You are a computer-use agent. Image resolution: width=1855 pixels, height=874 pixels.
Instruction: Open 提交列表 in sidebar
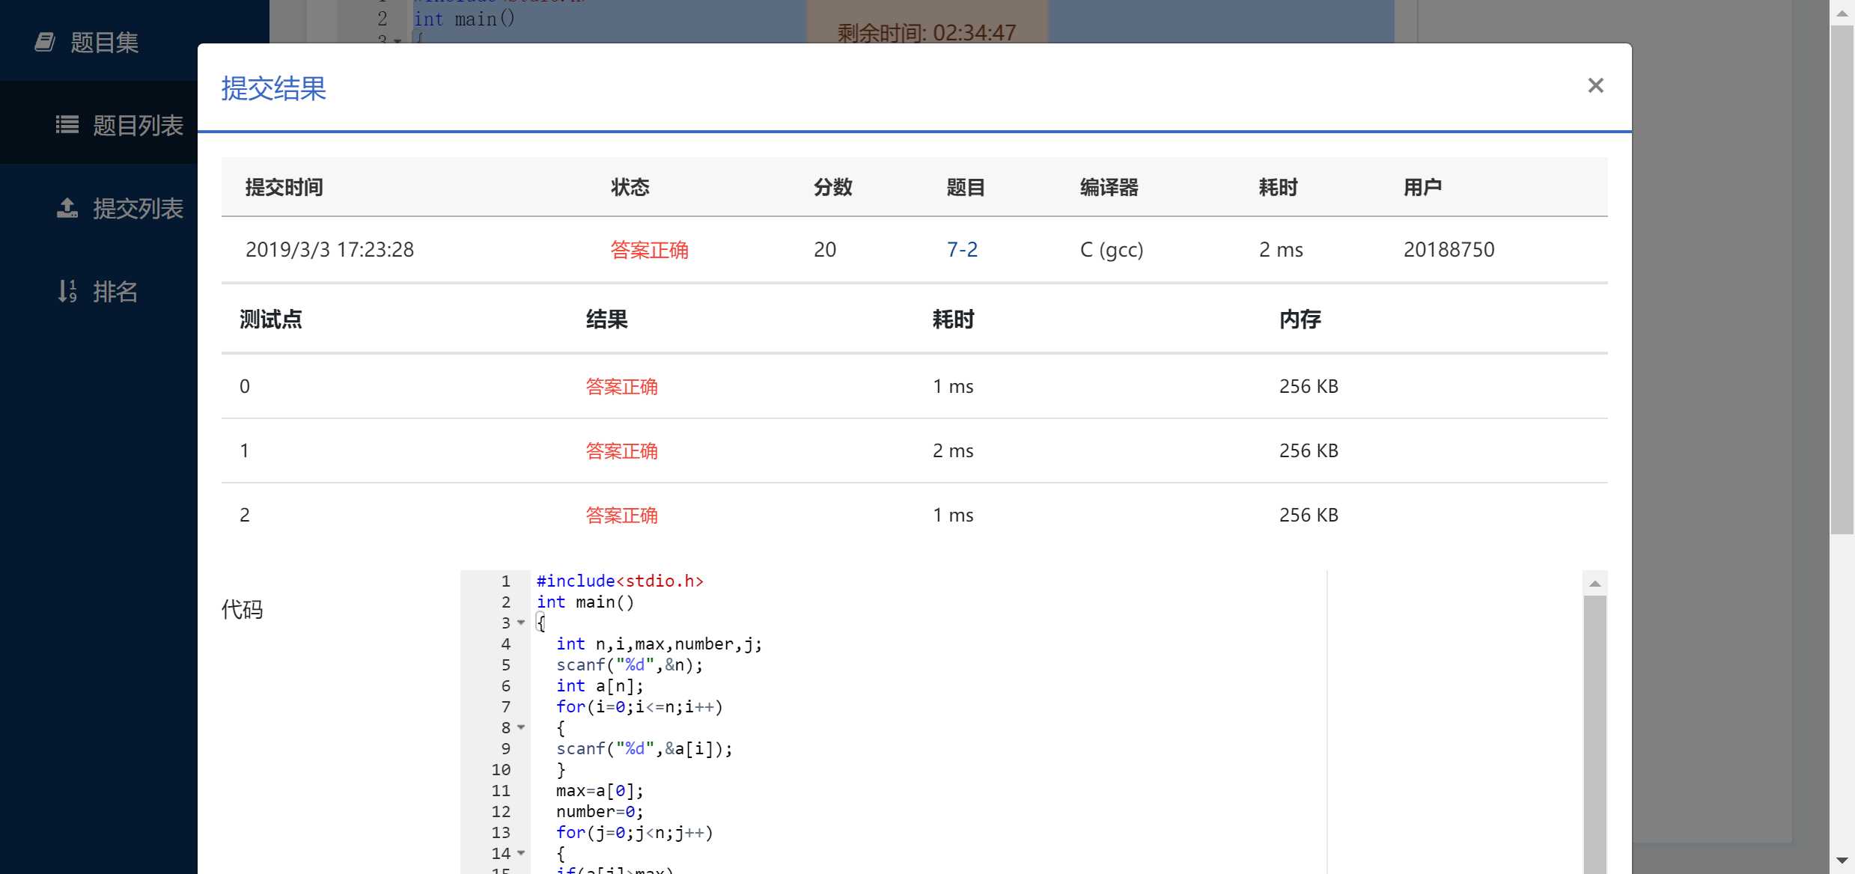coord(138,208)
